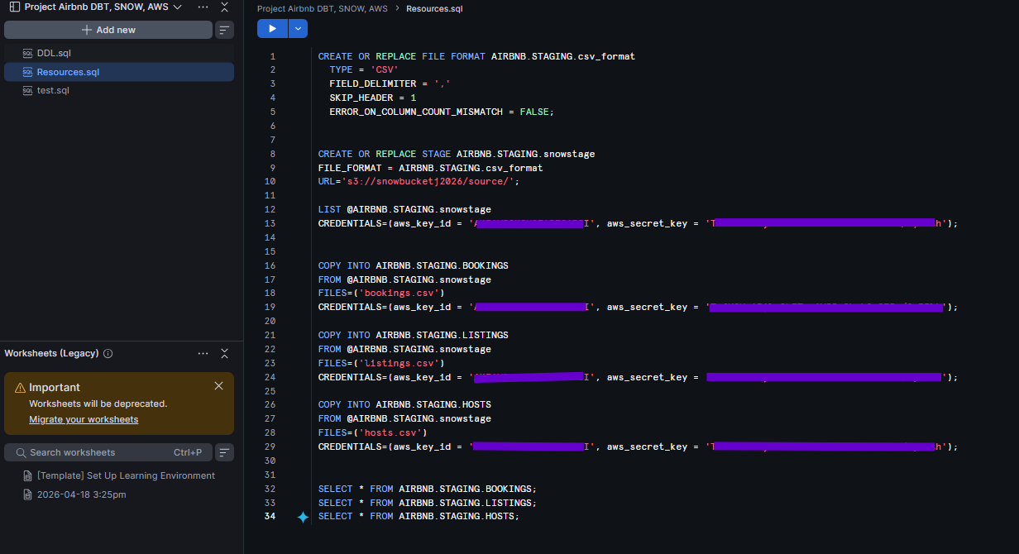Click the 'listings.csv' file string
The image size is (1019, 554).
[x=402, y=363]
